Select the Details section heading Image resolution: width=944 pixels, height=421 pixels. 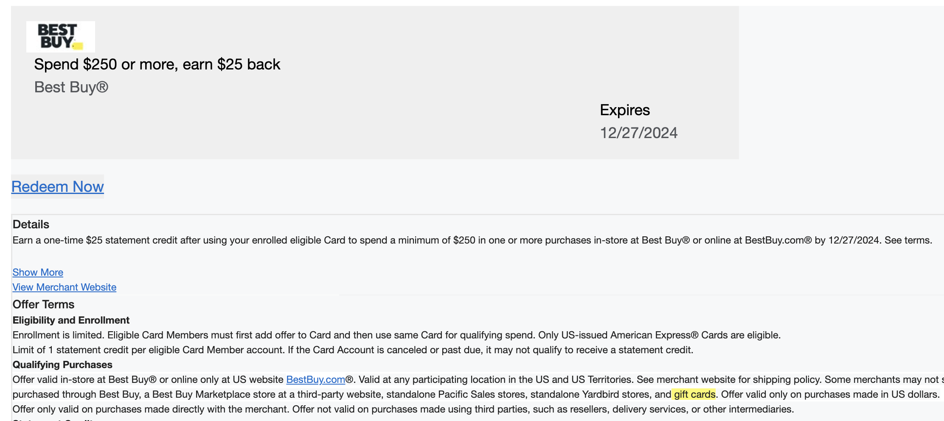tap(31, 224)
